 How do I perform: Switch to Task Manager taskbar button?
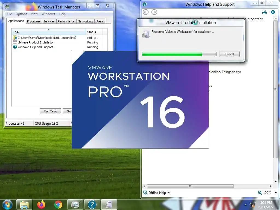click(x=75, y=205)
